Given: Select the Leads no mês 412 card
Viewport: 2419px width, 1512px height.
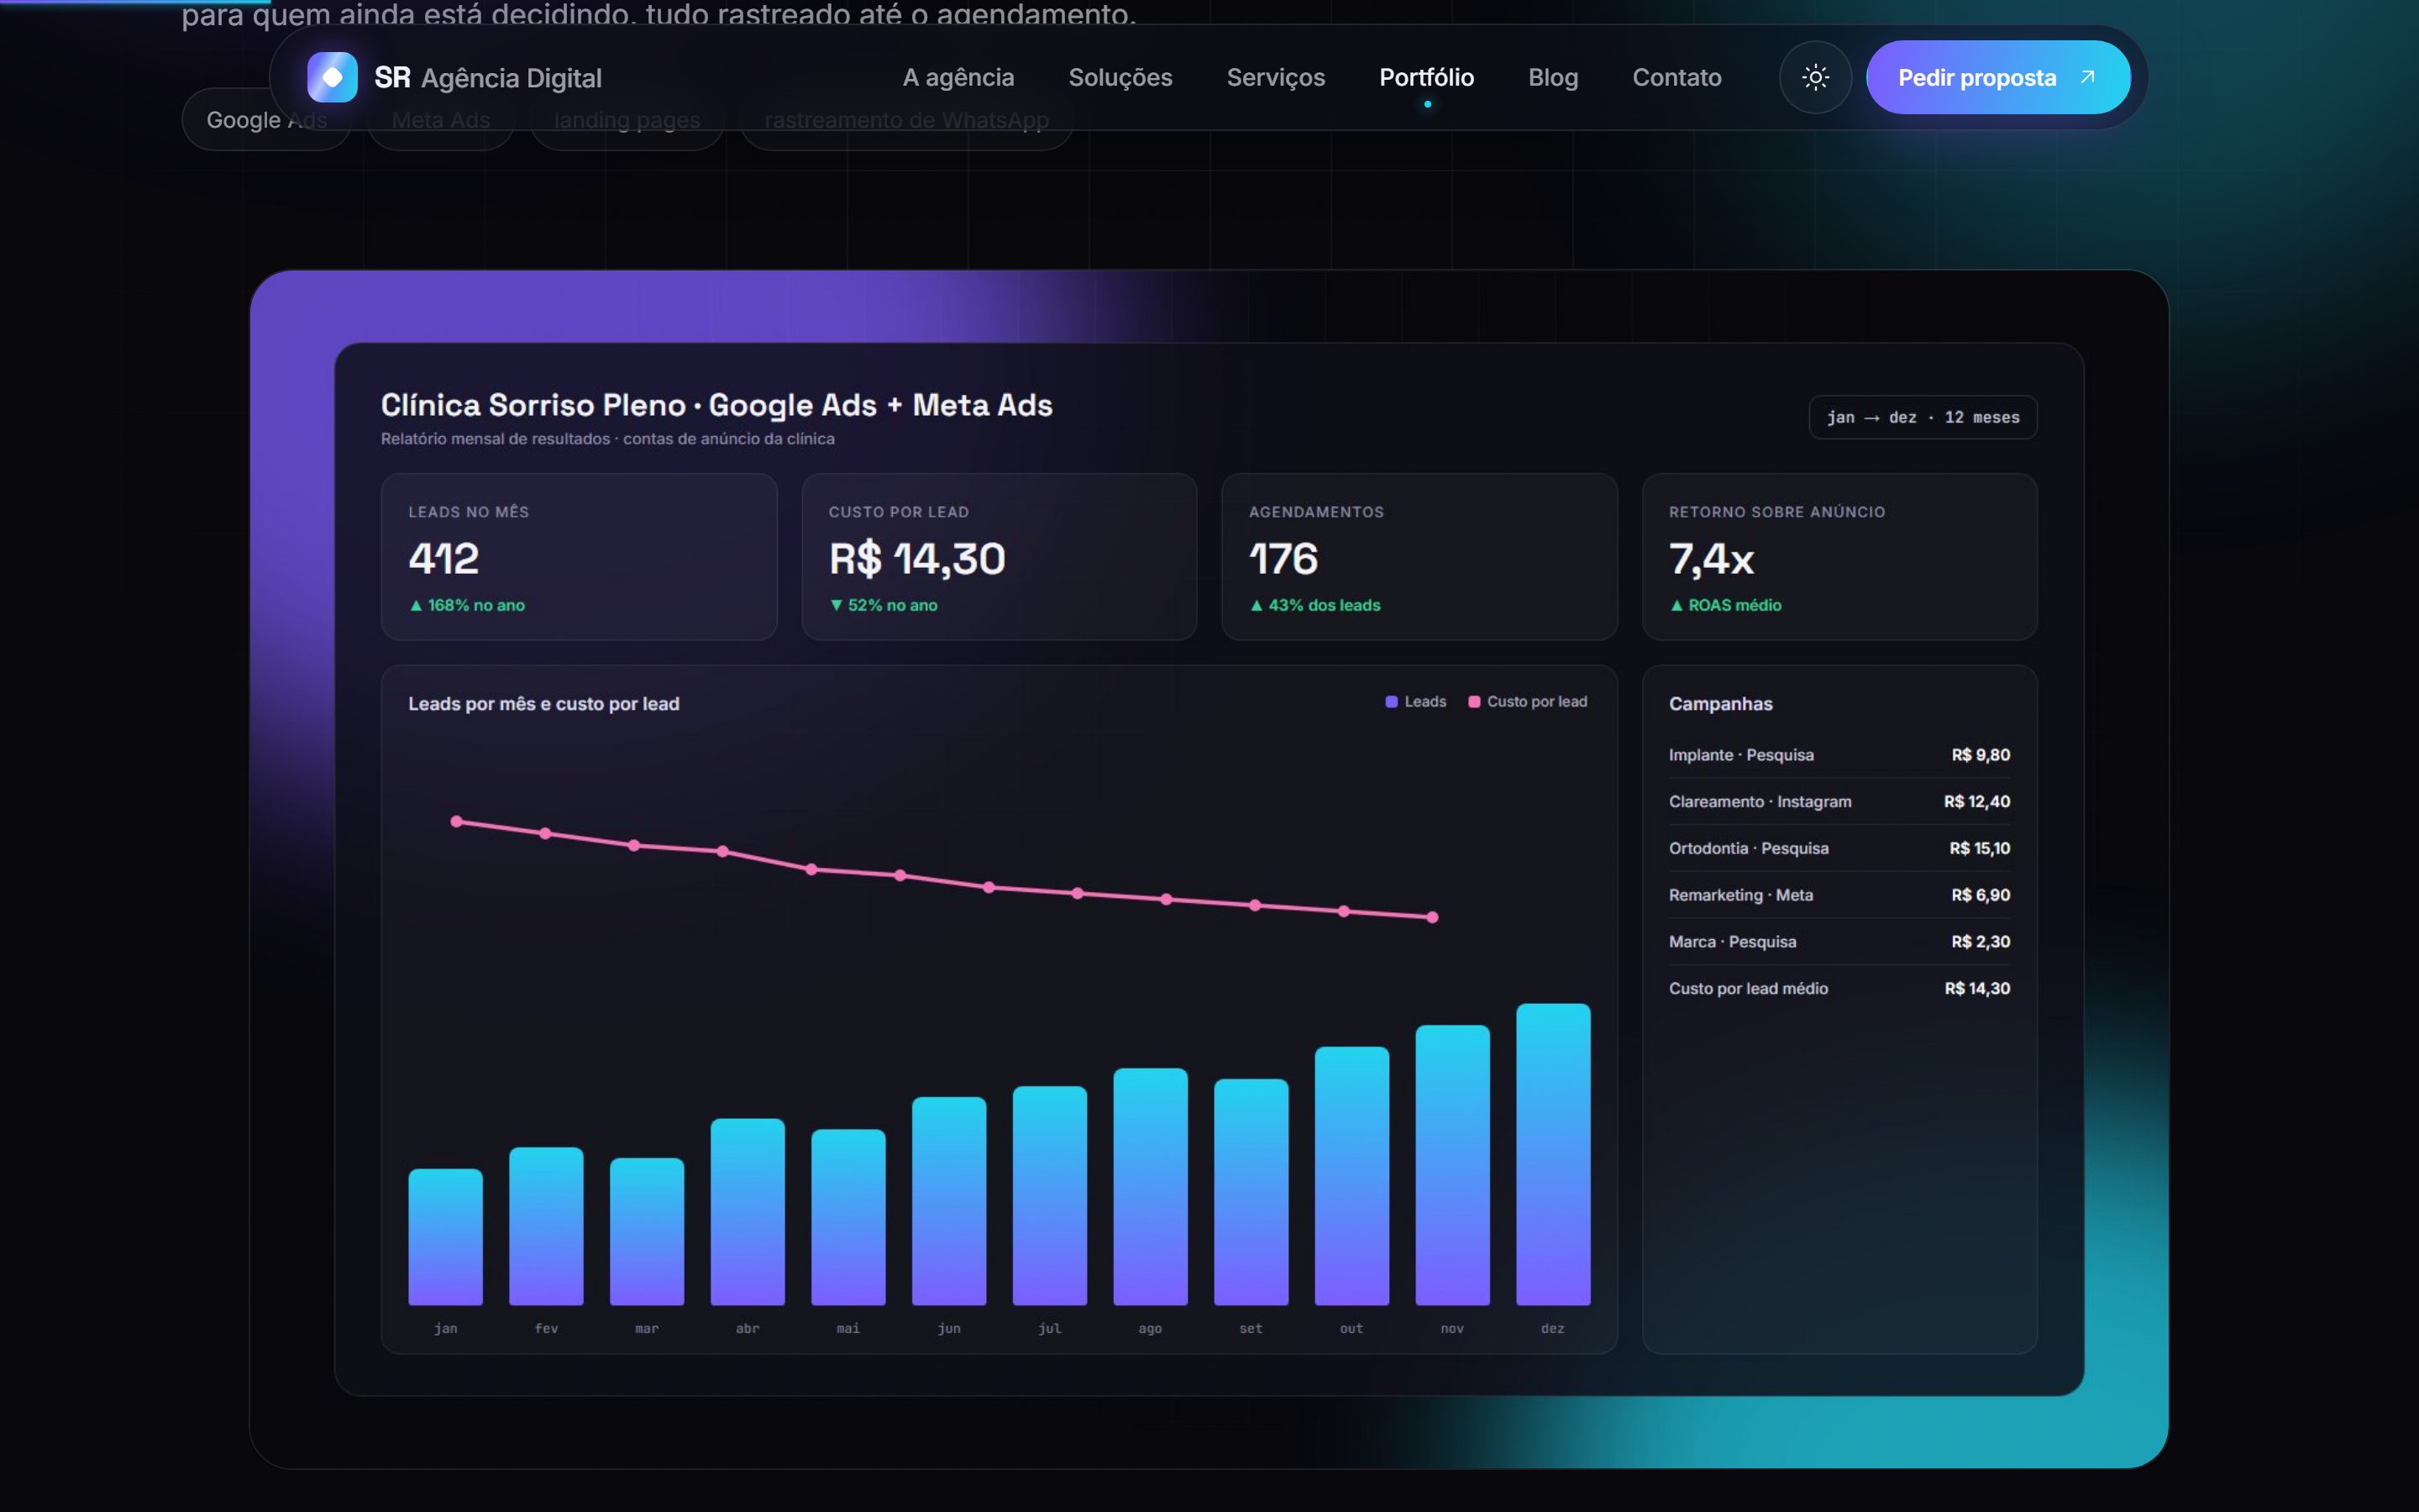Looking at the screenshot, I should point(579,557).
